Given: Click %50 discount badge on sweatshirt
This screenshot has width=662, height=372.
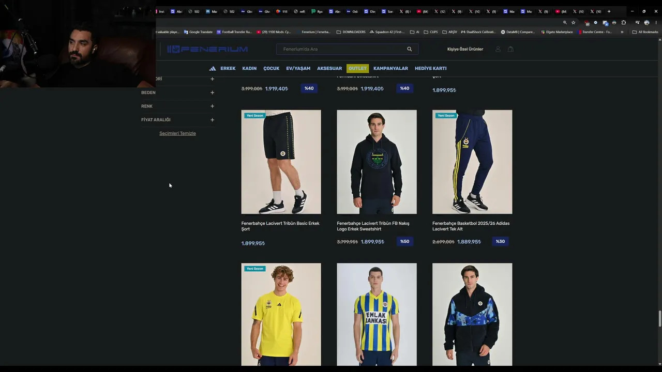Looking at the screenshot, I should [x=404, y=241].
